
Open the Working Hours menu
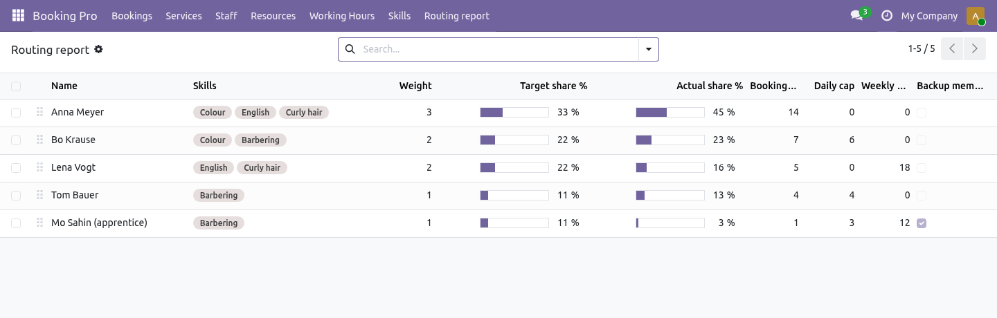click(342, 16)
